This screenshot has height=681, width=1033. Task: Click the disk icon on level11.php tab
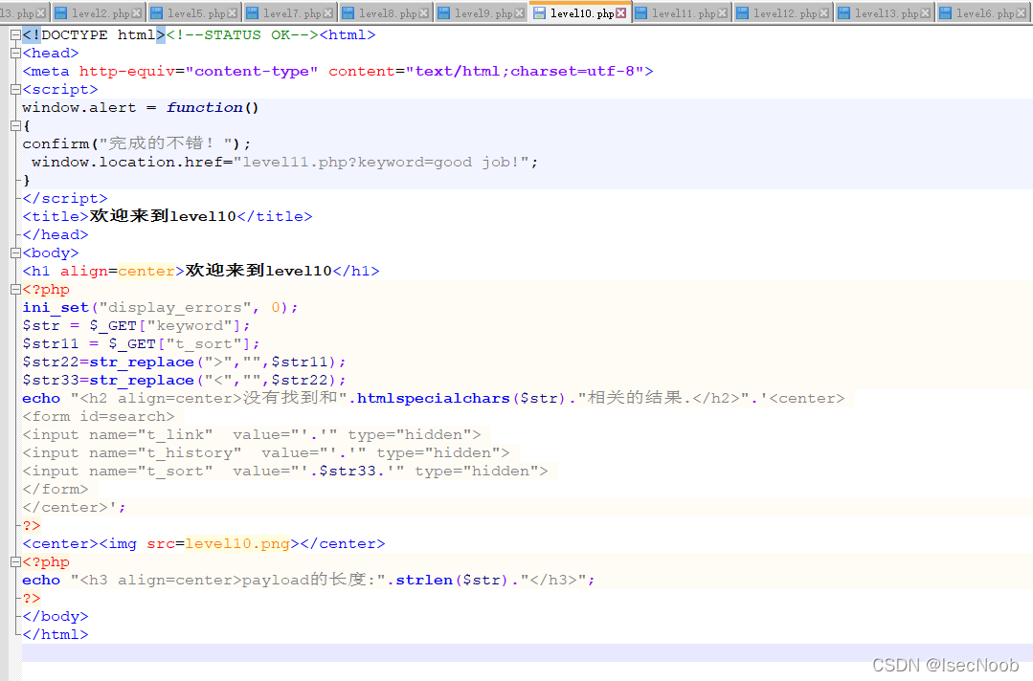[641, 13]
